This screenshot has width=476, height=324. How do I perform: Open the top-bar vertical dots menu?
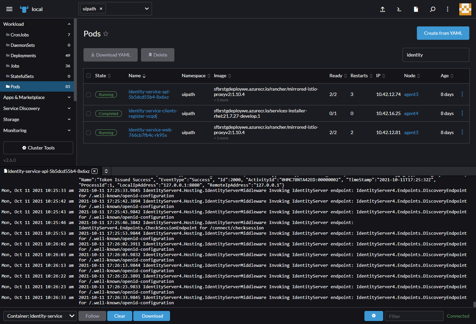pyautogui.click(x=448, y=9)
